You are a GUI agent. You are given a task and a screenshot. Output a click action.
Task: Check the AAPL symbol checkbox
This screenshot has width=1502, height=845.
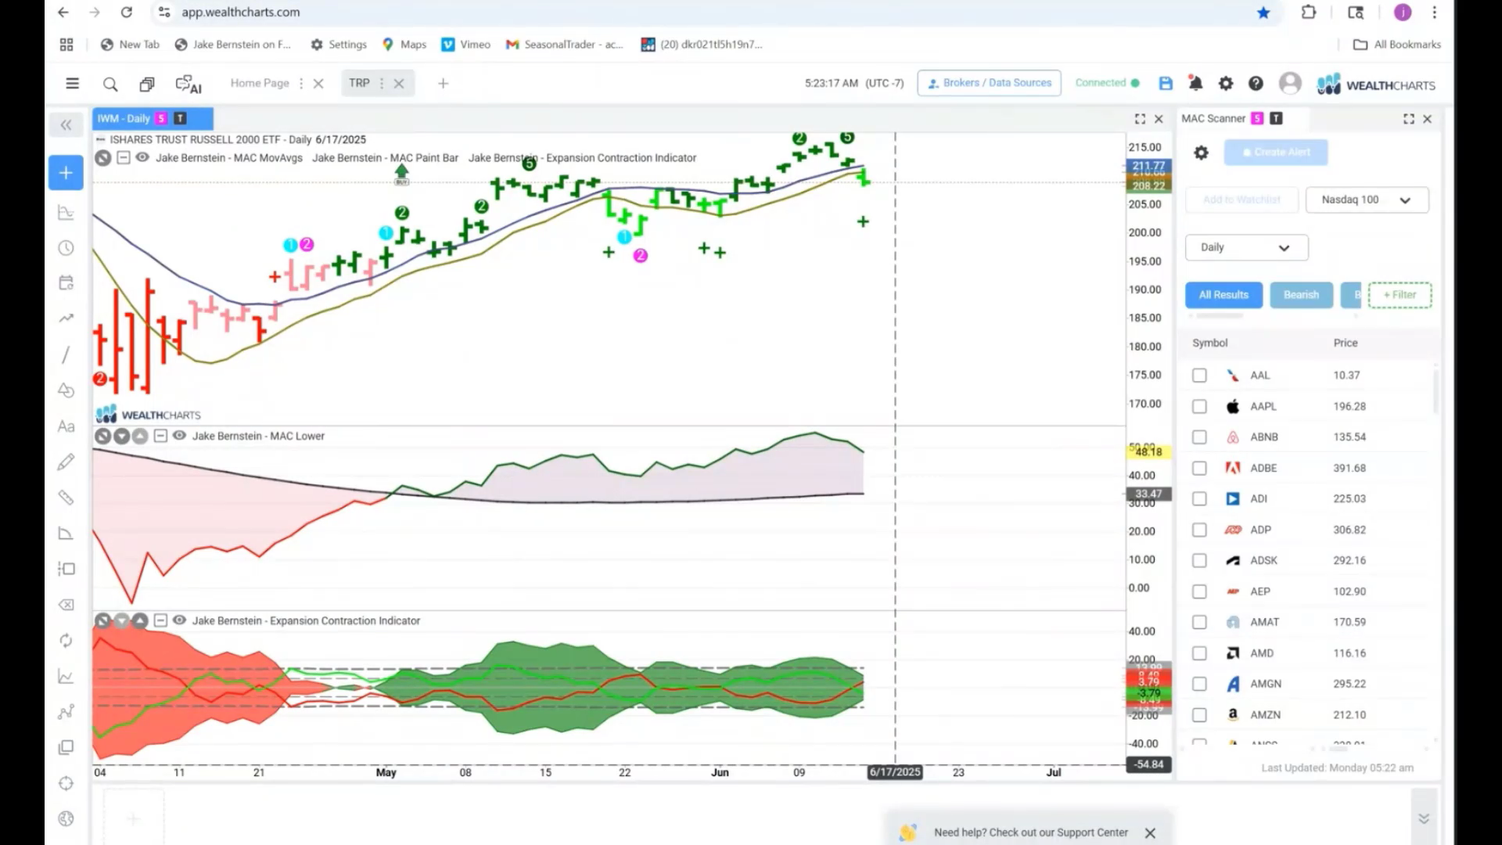tap(1199, 407)
